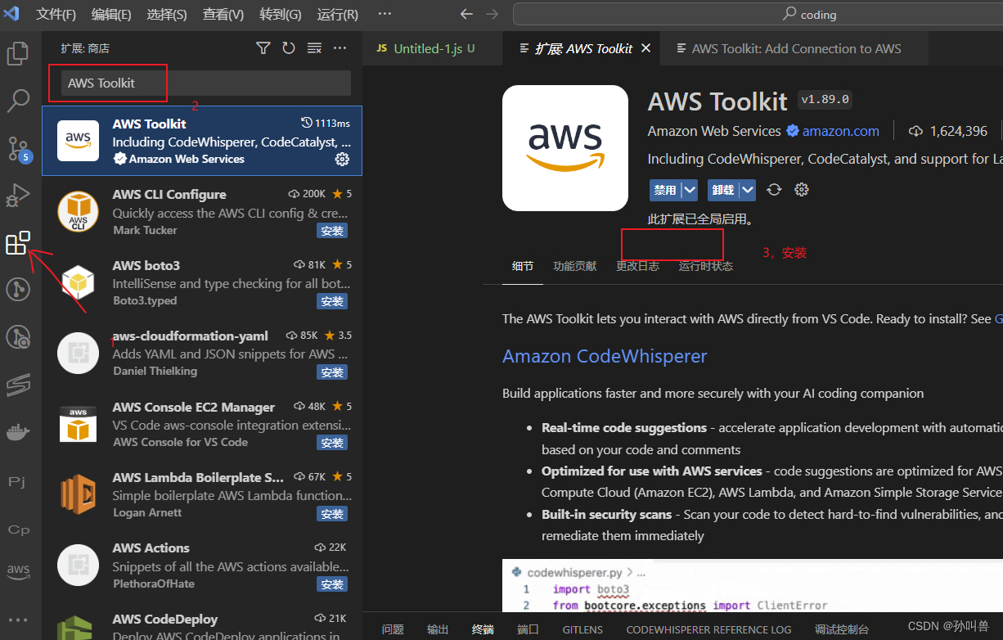Click the coding search box at the top
1003x640 pixels.
753,14
